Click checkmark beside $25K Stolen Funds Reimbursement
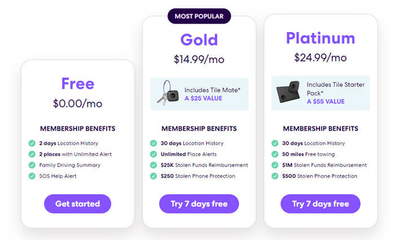Viewport: 395px width, 240px height. click(x=153, y=165)
